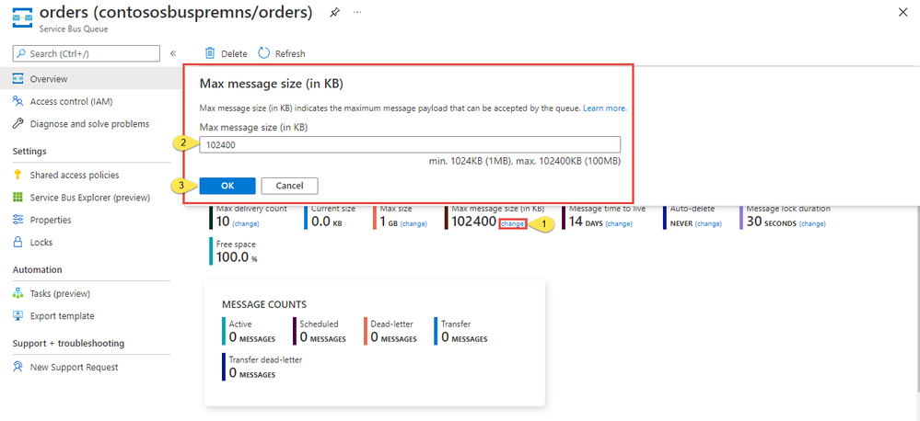Viewport: 920px width, 421px height.
Task: Click the wrench Diagnose icon
Action: tap(18, 123)
